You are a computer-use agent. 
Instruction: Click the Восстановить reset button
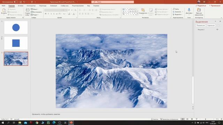pyautogui.click(x=36, y=12)
